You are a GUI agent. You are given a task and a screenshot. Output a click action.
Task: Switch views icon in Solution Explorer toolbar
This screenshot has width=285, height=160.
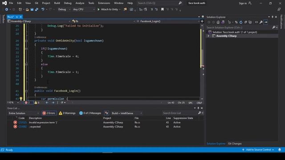(223, 22)
